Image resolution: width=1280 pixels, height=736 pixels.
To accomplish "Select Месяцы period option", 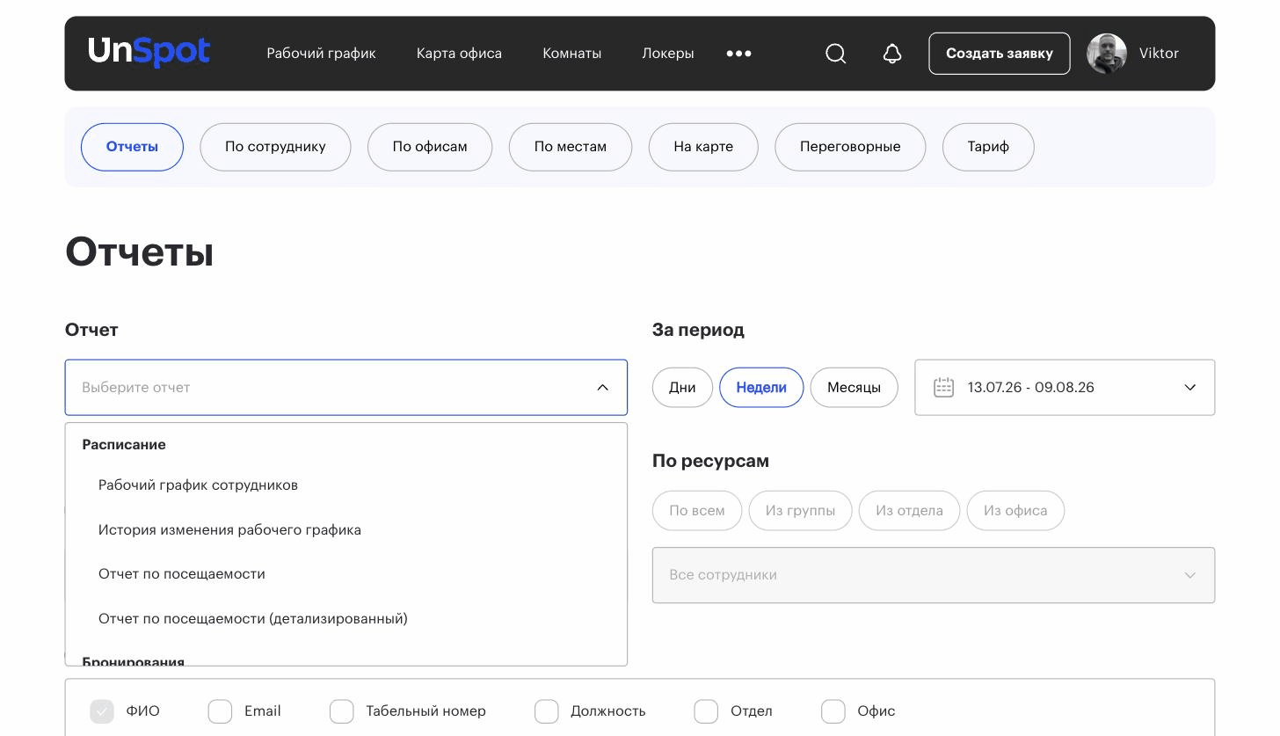I will click(854, 388).
